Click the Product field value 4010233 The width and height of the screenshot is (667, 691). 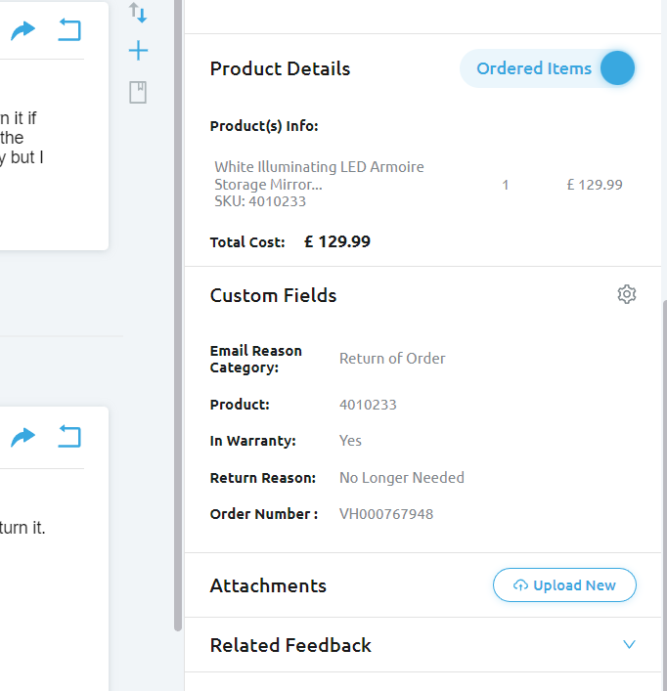(368, 405)
